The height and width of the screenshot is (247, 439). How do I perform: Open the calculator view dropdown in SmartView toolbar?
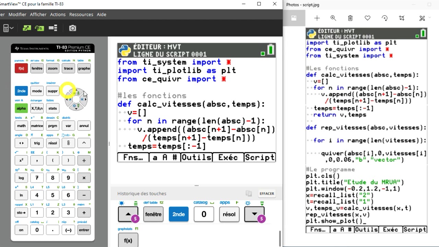coord(8,28)
